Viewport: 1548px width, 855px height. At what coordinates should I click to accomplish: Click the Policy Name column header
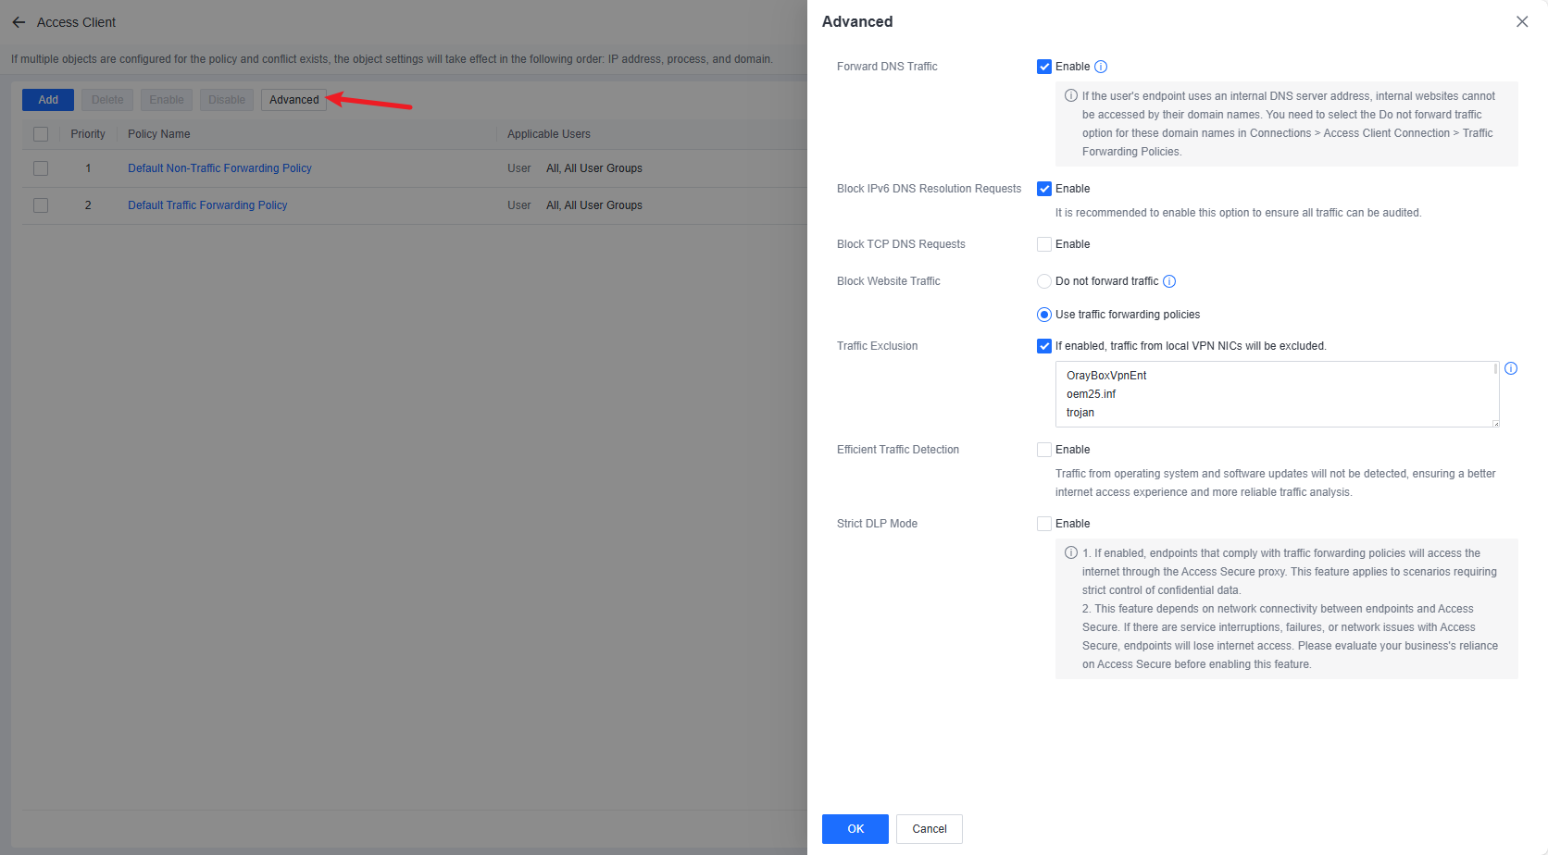(159, 134)
